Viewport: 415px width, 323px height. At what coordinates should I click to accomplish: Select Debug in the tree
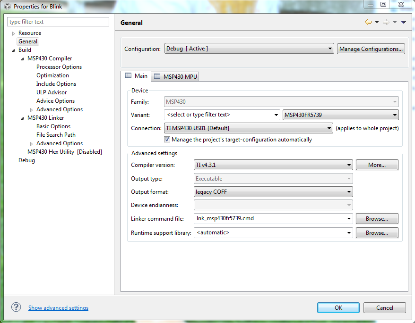click(26, 160)
